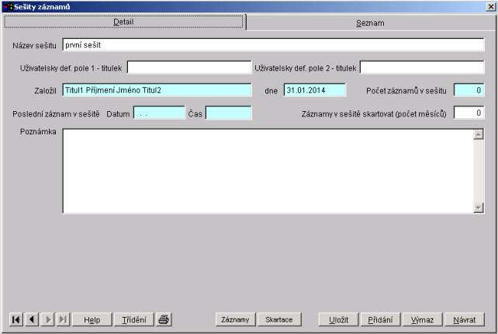498x334 pixels.
Task: Click the printer icon button
Action: pos(164,319)
